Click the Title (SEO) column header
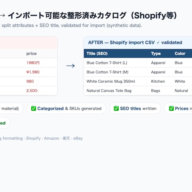Screen dimensions: 192x192 [x=97, y=54]
